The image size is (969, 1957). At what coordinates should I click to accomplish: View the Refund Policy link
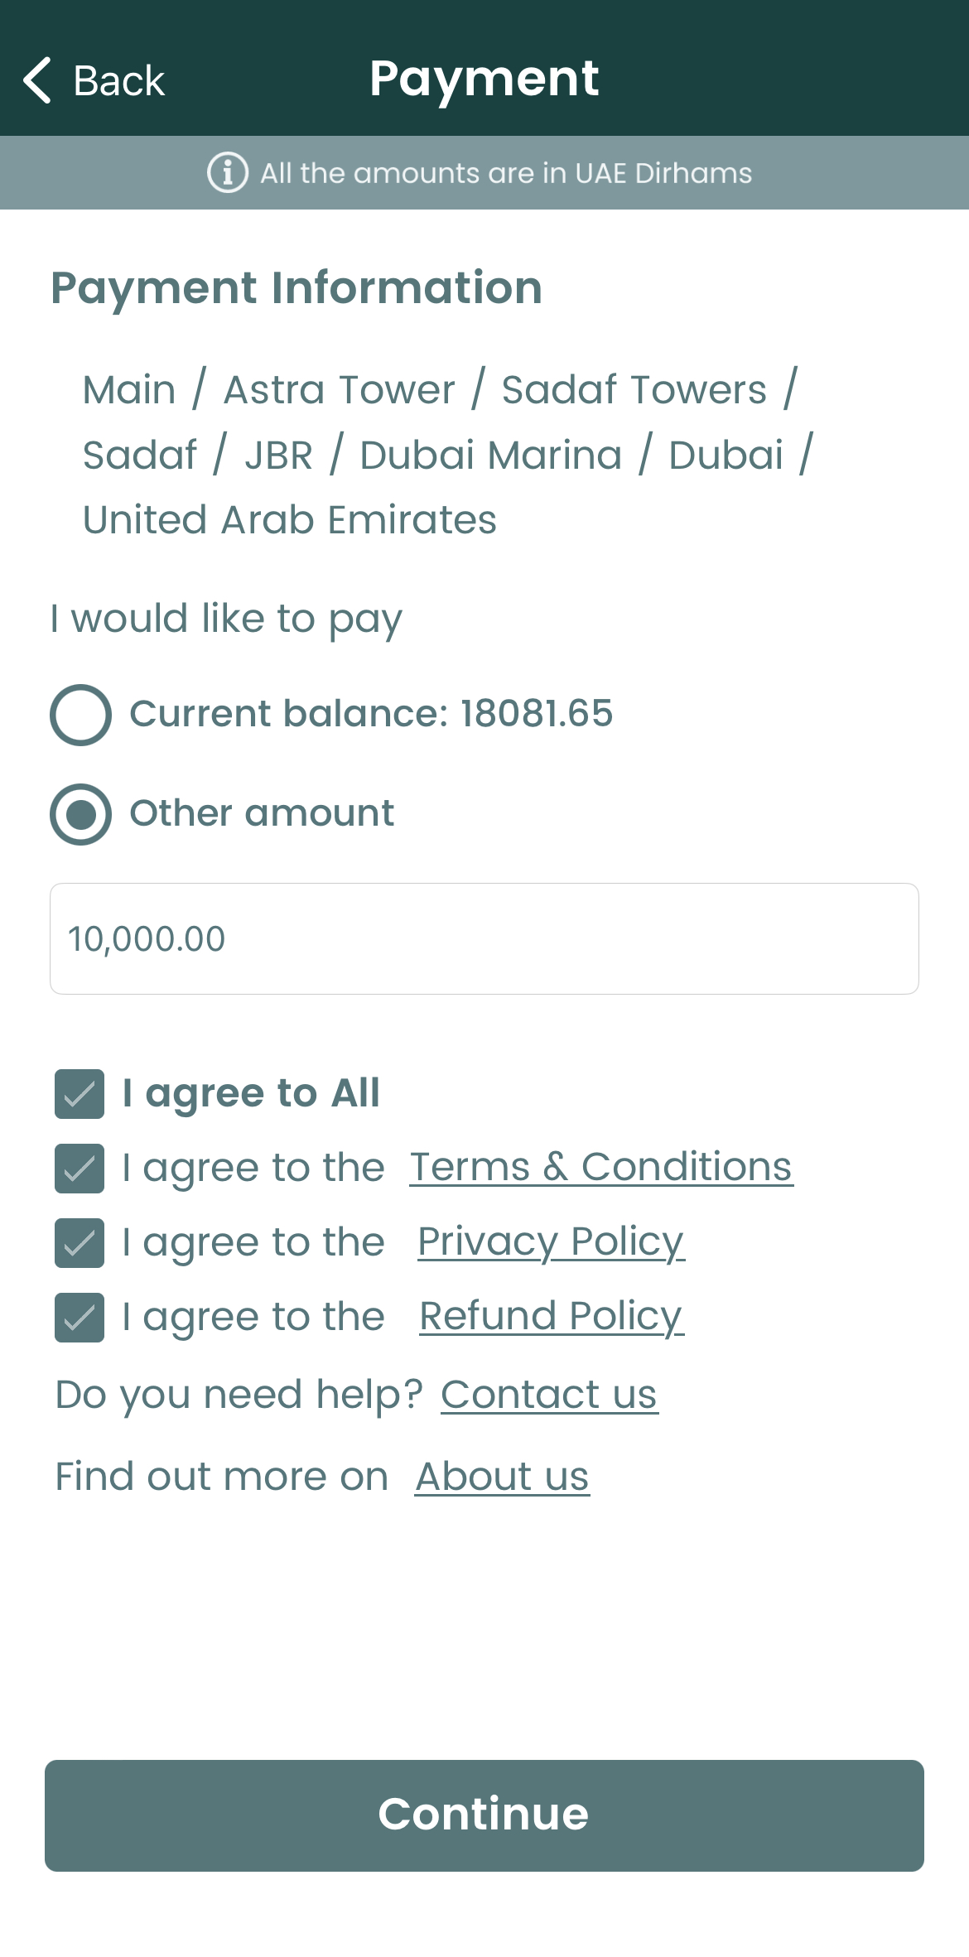click(551, 1316)
